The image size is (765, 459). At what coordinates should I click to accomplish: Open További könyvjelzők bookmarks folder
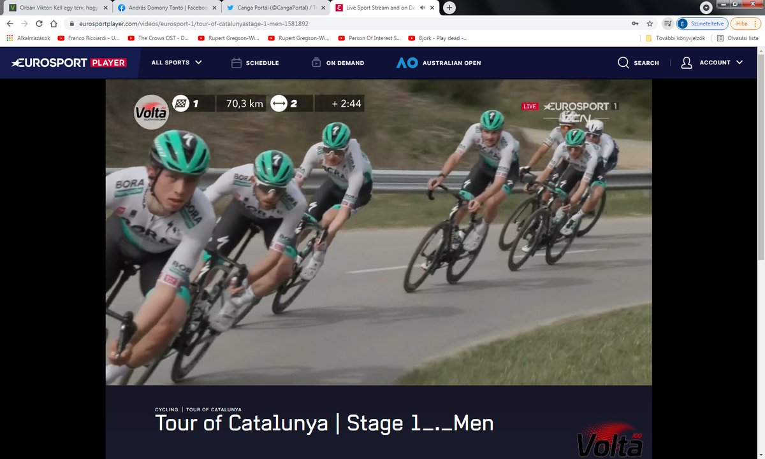(675, 38)
